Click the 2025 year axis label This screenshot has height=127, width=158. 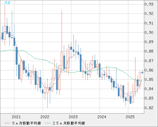(130, 117)
